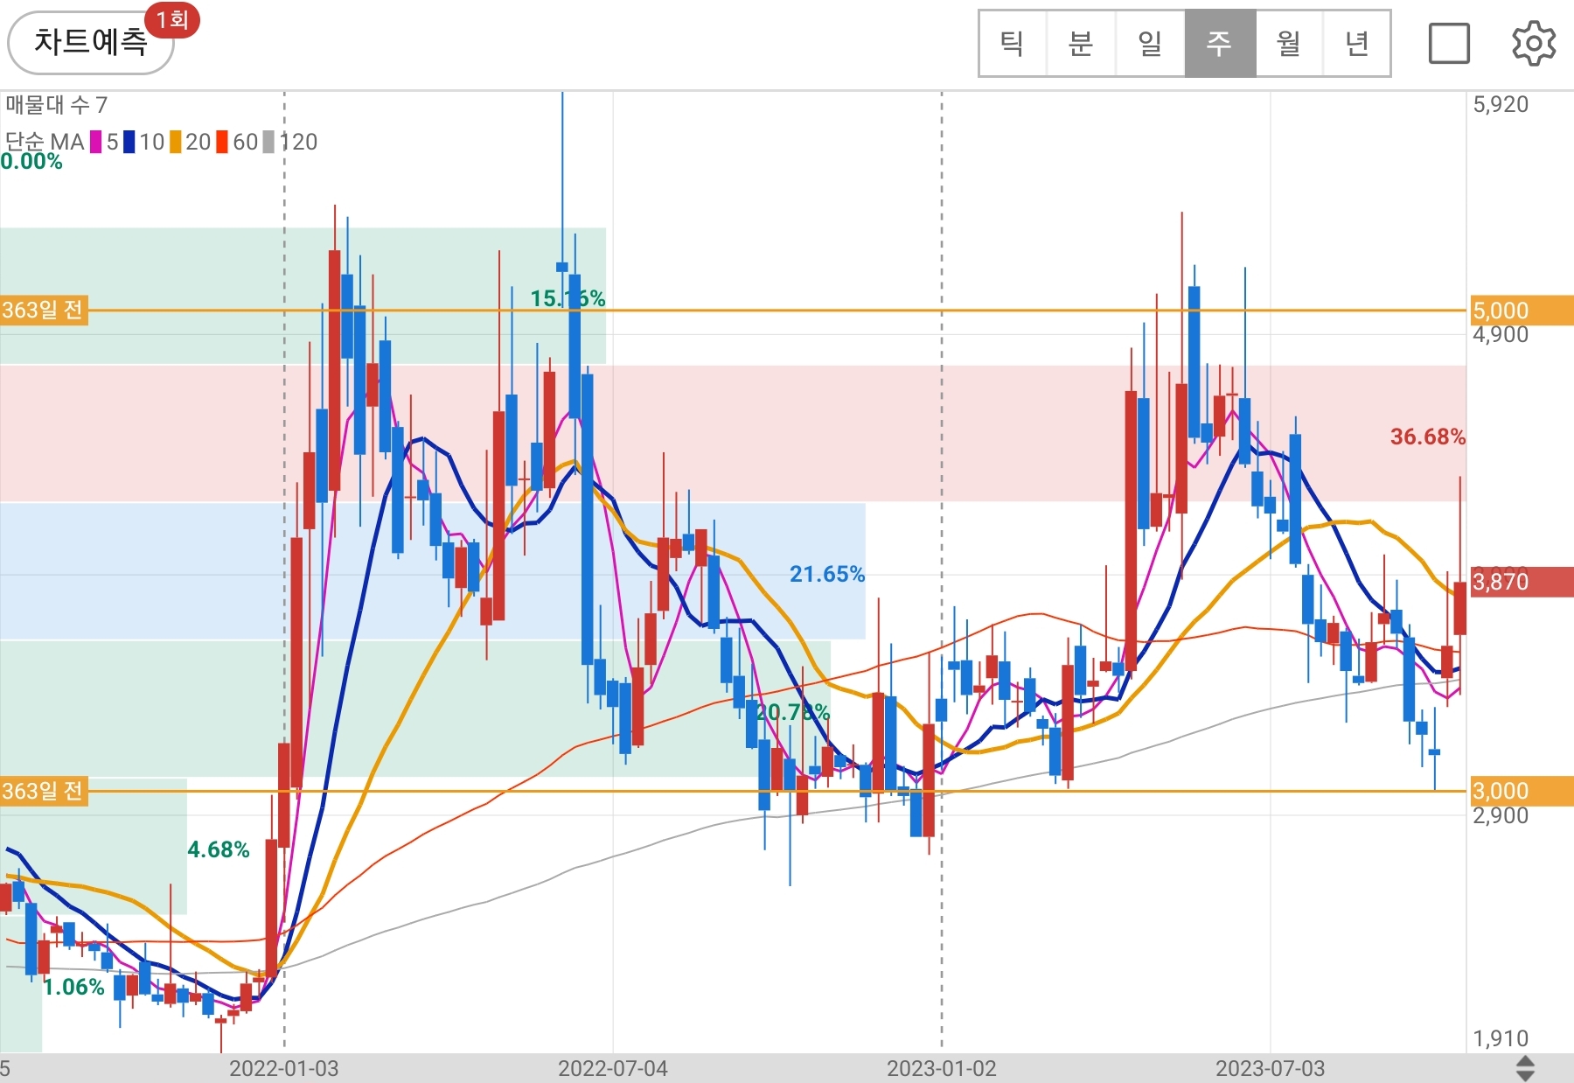The image size is (1574, 1083).
Task: Switch to the 분 minute timeframe tab
Action: coord(1081,43)
